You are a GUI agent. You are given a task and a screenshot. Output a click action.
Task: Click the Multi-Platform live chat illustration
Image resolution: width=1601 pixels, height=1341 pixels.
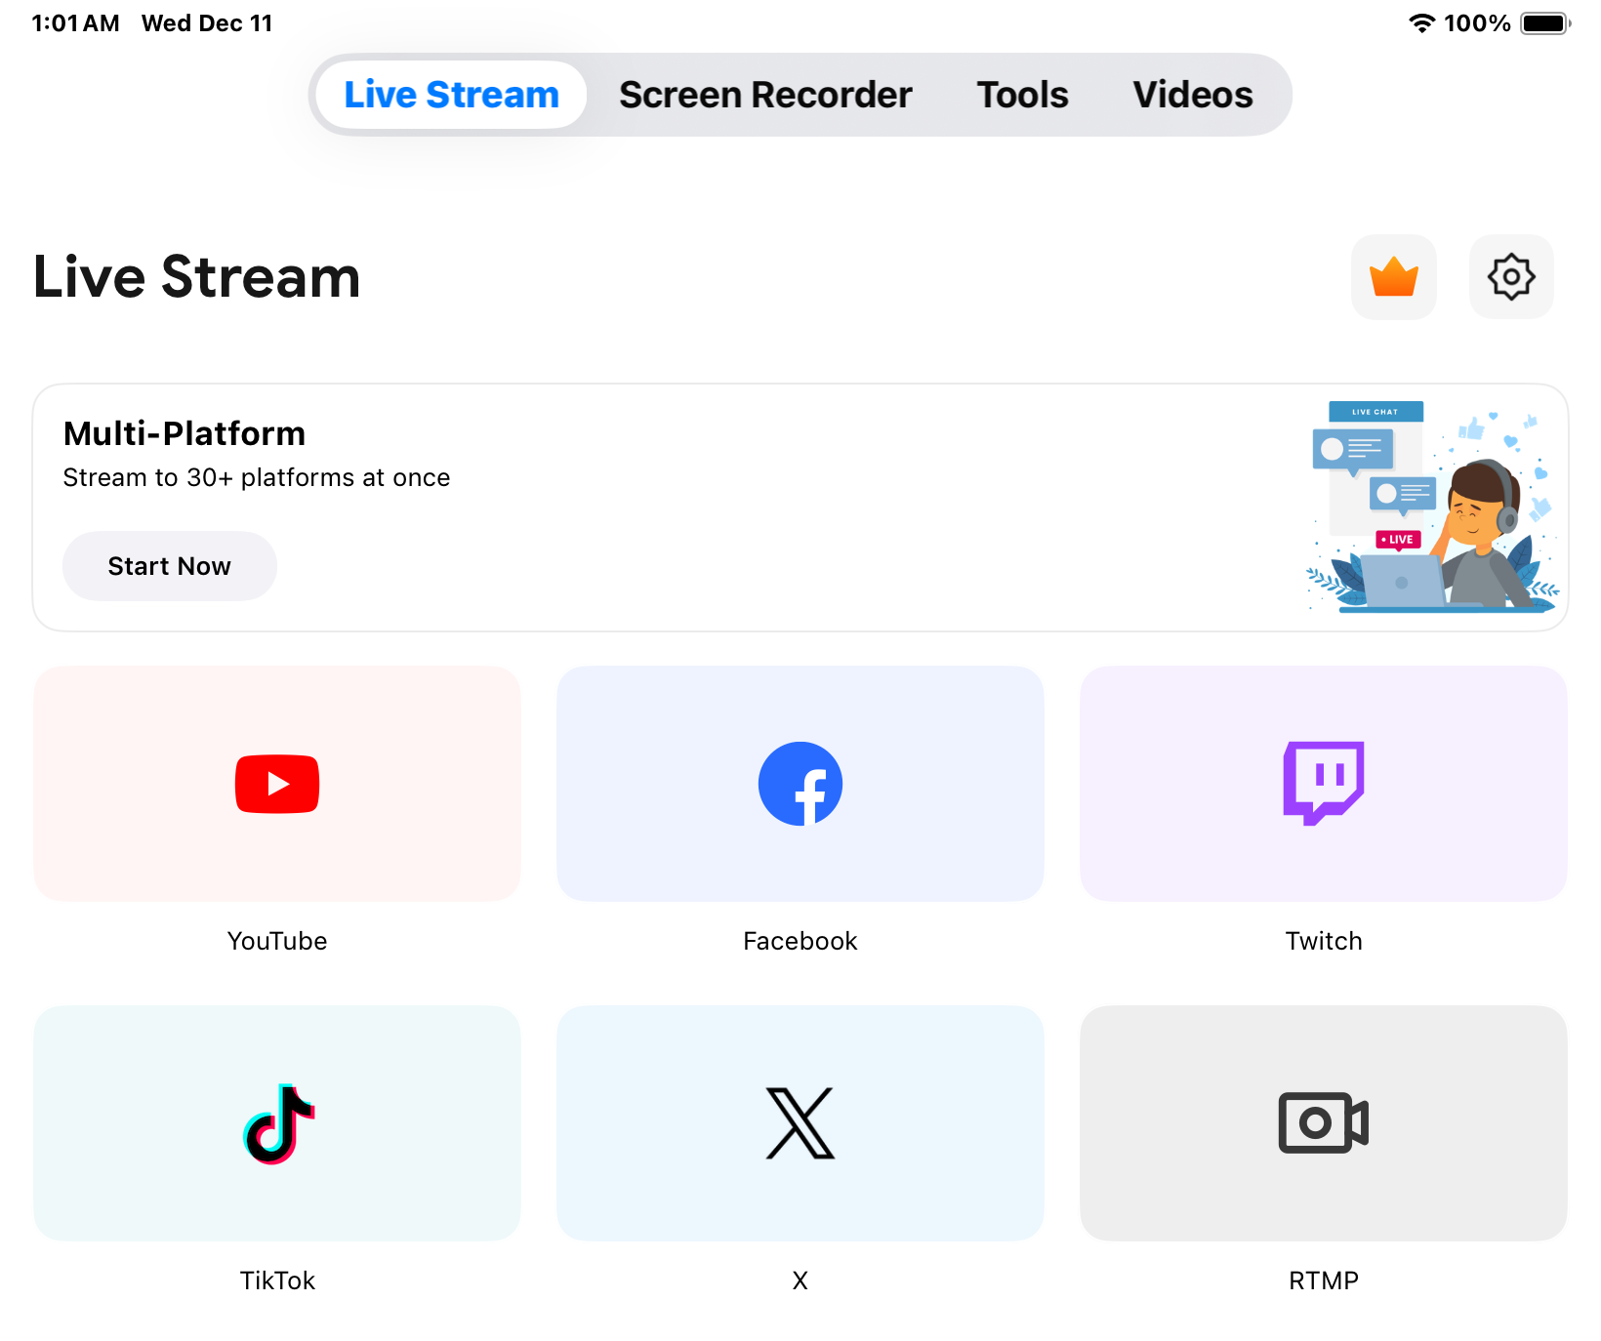[1432, 507]
